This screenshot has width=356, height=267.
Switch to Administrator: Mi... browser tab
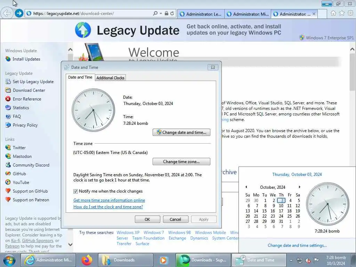click(x=248, y=14)
